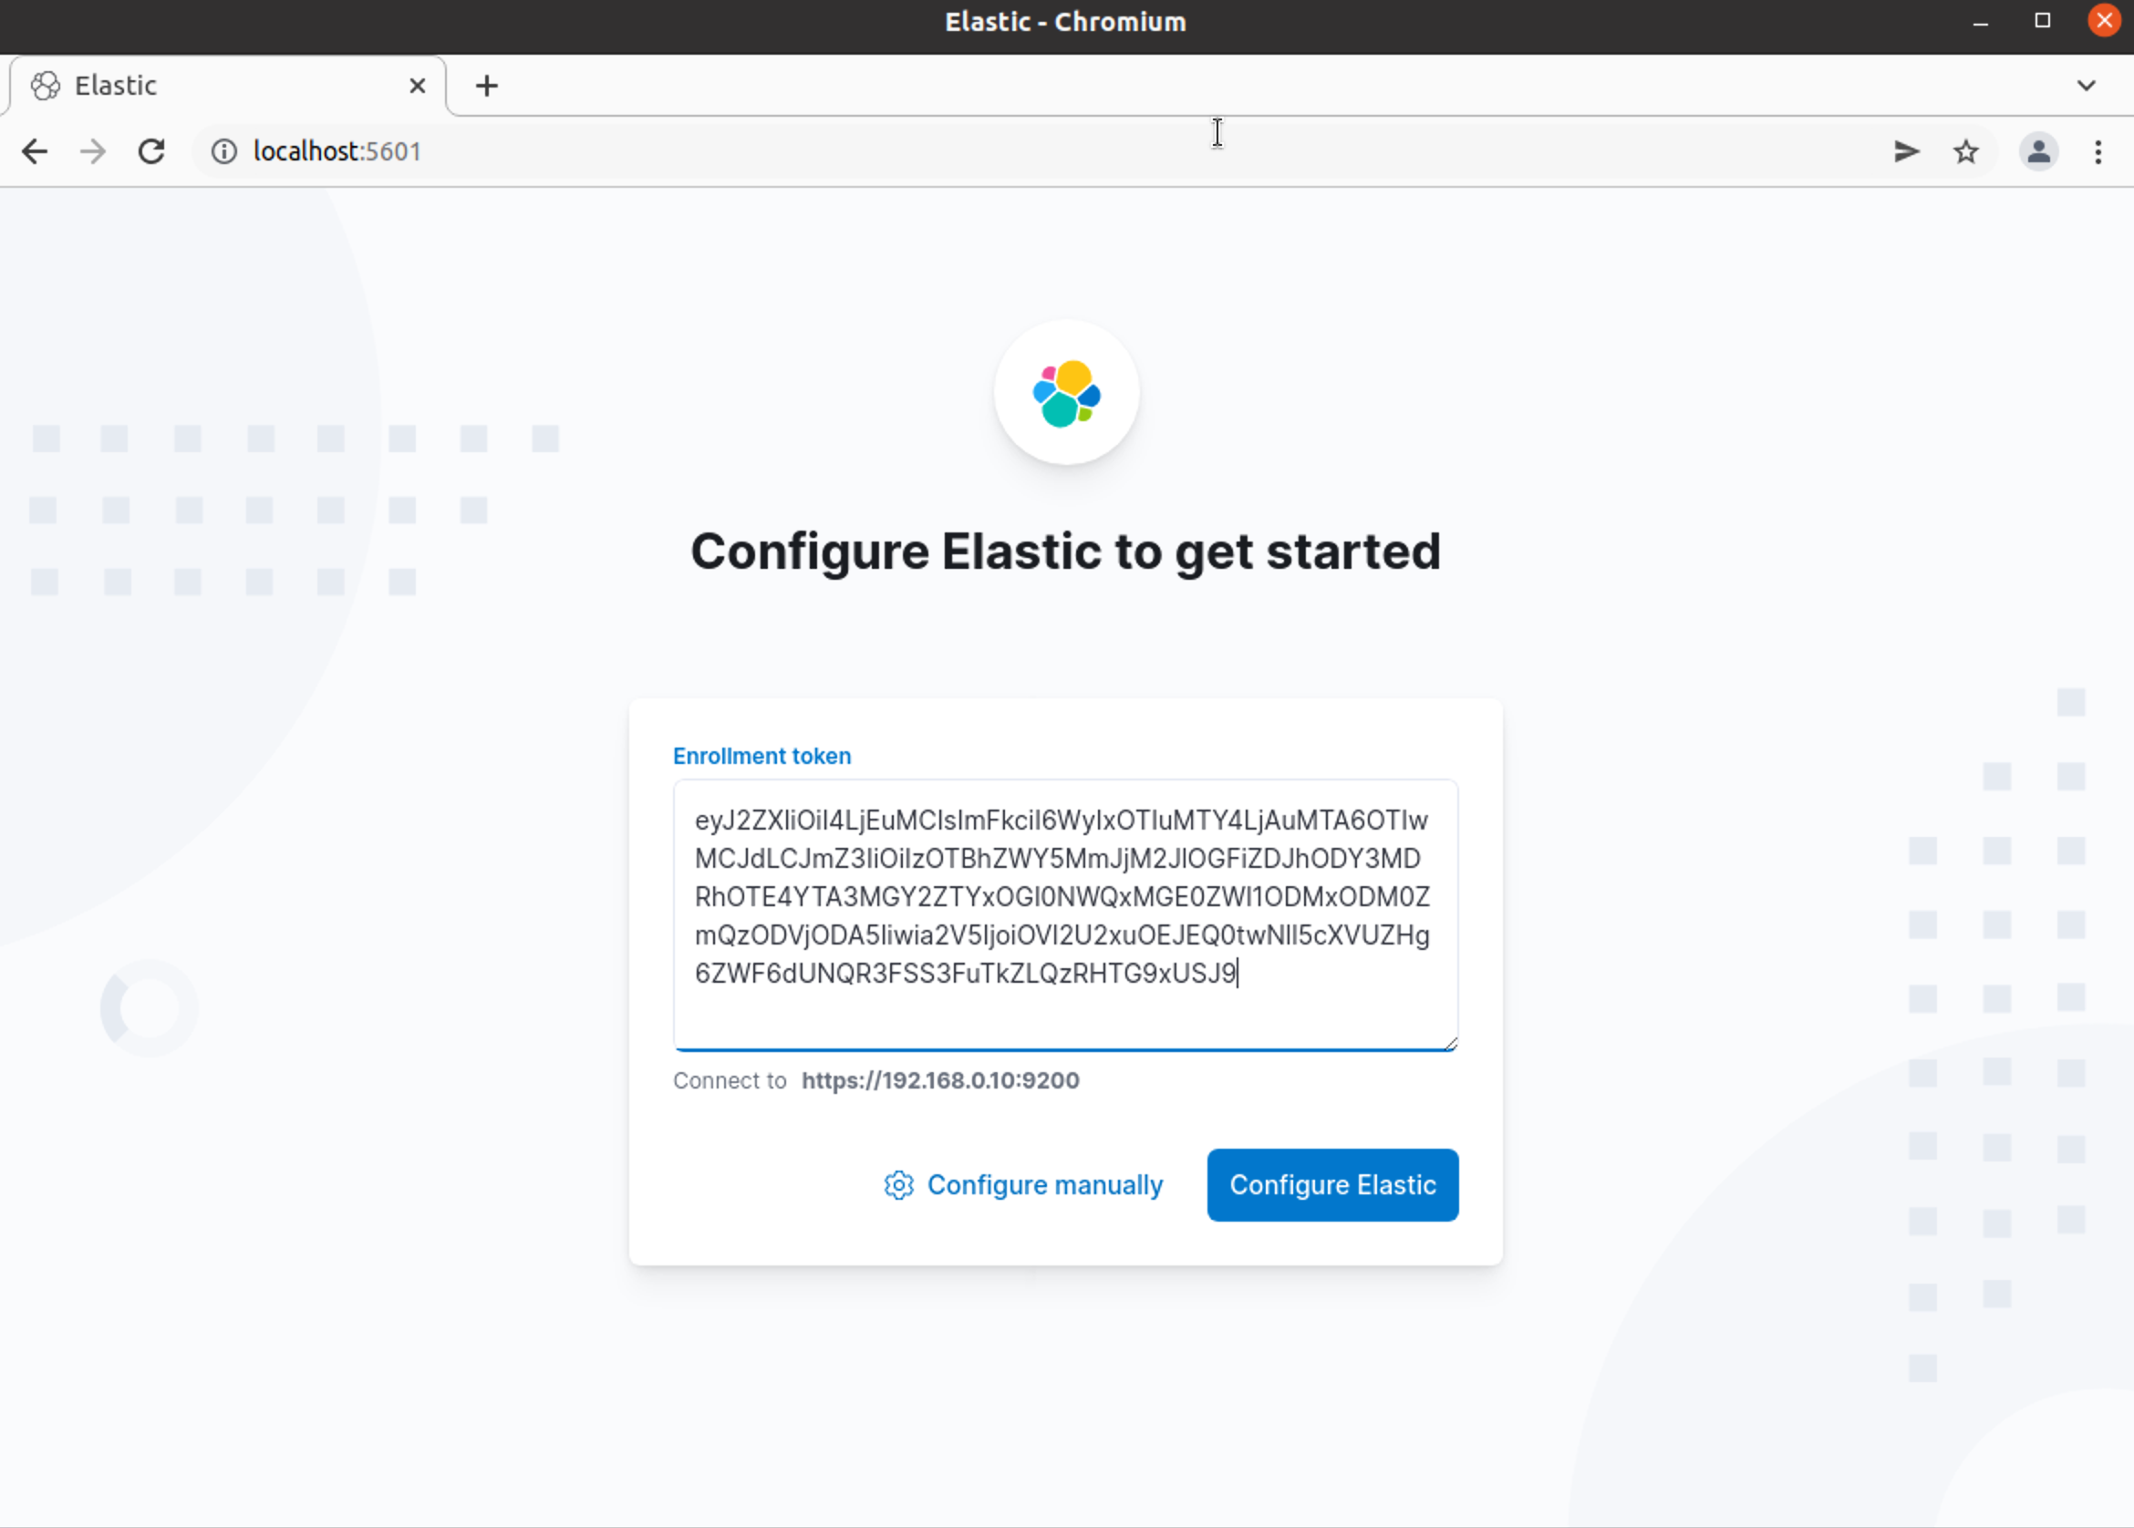Select the gear icon beside Configure manually
Viewport: 2134px width, 1528px height.
898,1184
